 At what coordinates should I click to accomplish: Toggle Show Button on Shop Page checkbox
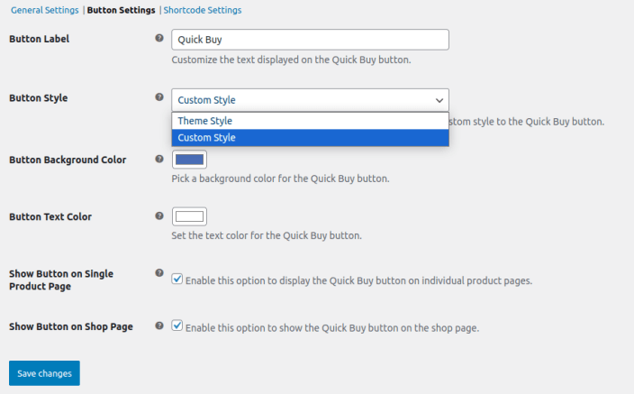click(177, 326)
